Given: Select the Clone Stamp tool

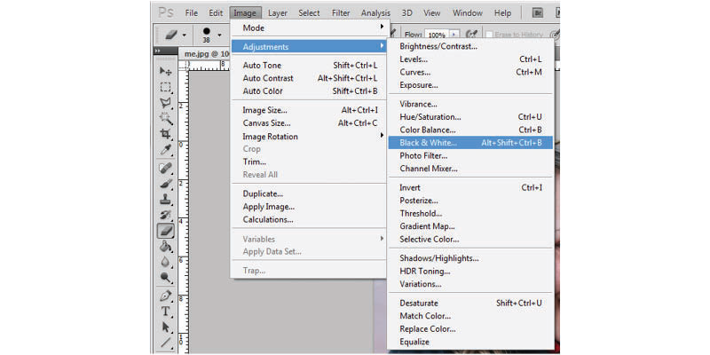Looking at the screenshot, I should (166, 200).
